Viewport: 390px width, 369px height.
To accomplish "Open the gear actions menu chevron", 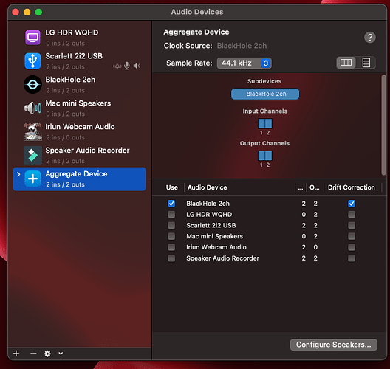I will point(61,353).
